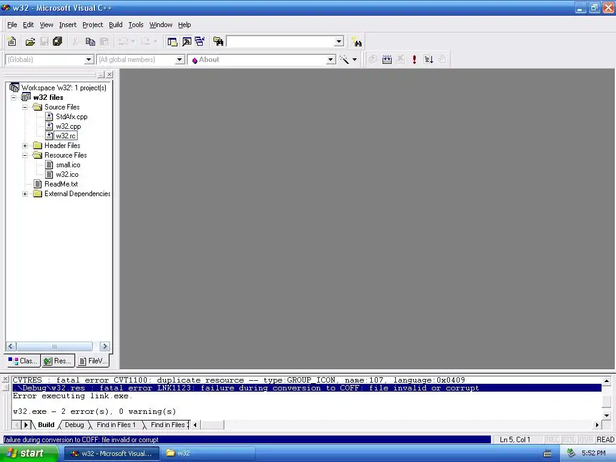
Task: Open the (Globals) class dropdown
Action: [x=89, y=60]
